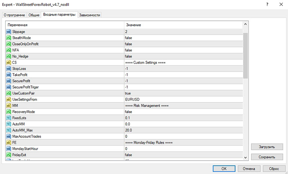Image resolution: width=288 pixels, height=174 pixels.
Task: Click the string icon beside MM
Action: click(9, 105)
